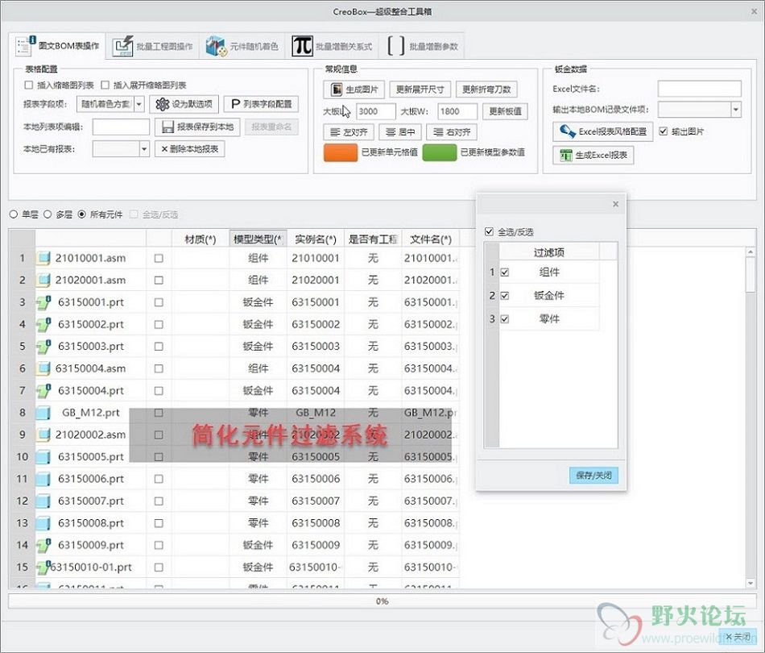Viewport: 765px width, 653px height.
Task: Click the sheet metal icon of 63150003.prt
Action: coord(43,347)
